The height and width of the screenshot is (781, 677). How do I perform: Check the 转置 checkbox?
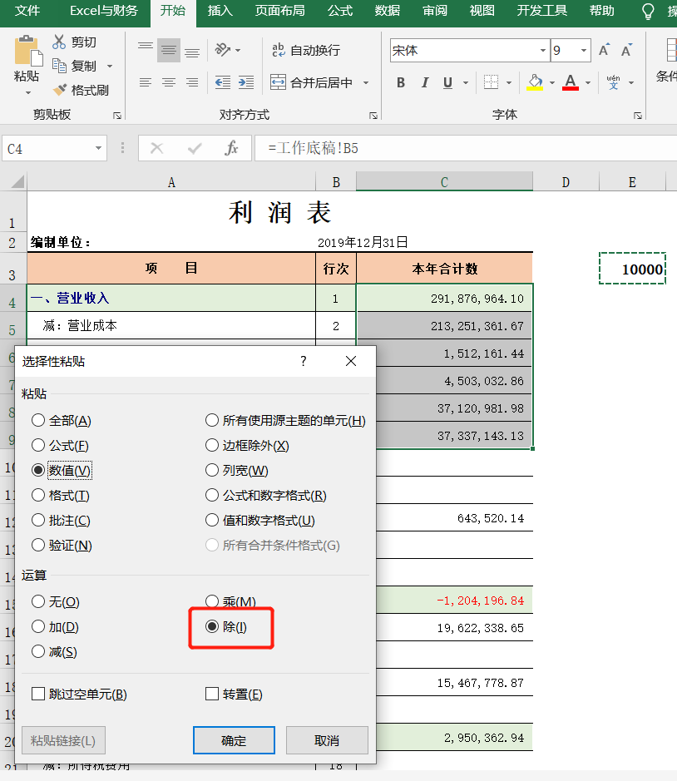point(211,694)
